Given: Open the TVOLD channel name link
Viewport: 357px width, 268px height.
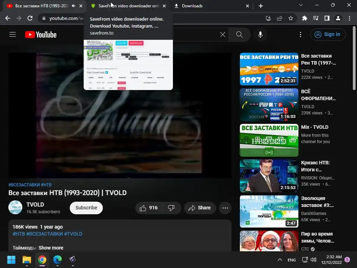Looking at the screenshot, I should 35,204.
